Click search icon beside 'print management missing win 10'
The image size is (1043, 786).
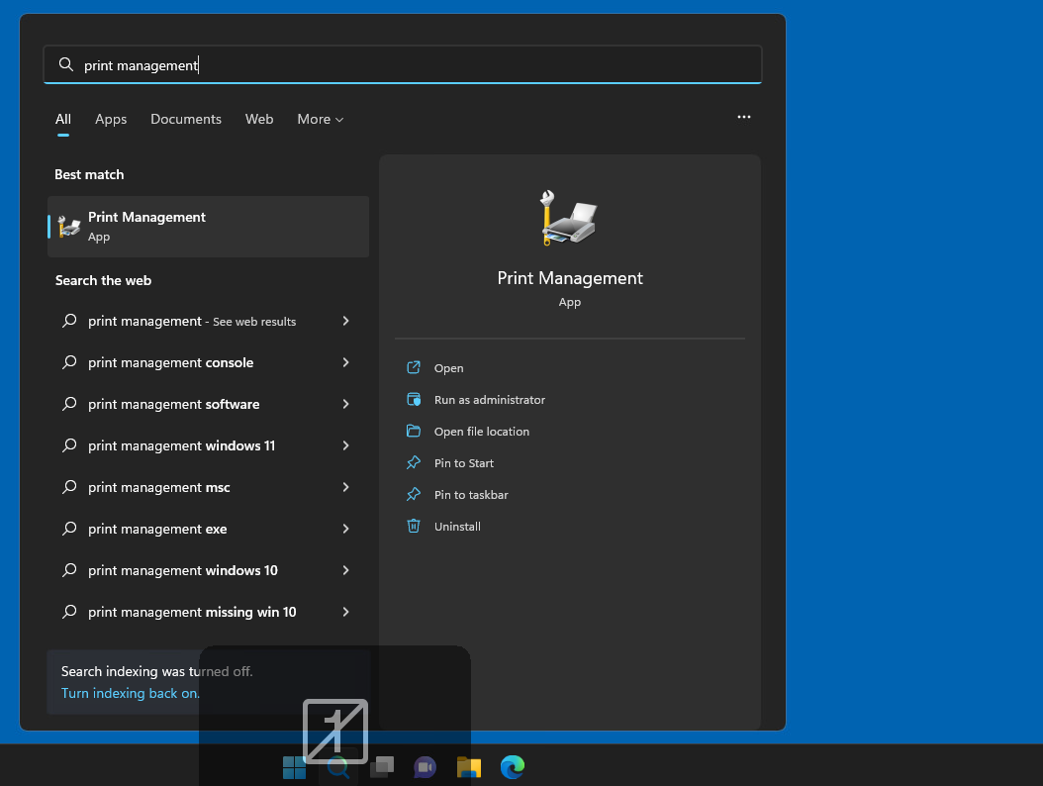[x=69, y=613]
